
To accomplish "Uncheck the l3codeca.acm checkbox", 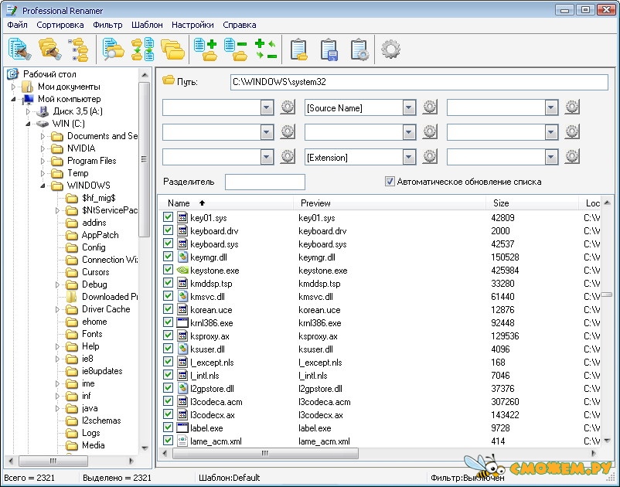I will [168, 401].
